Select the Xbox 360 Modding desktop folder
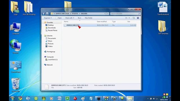The height and width of the screenshot is (101, 180). [29, 8]
